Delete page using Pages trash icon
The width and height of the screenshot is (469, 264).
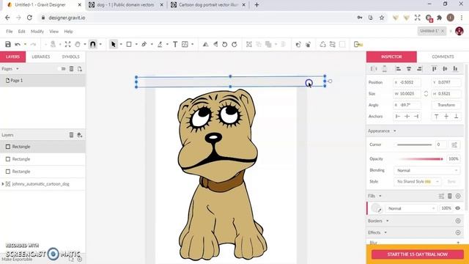click(x=71, y=69)
